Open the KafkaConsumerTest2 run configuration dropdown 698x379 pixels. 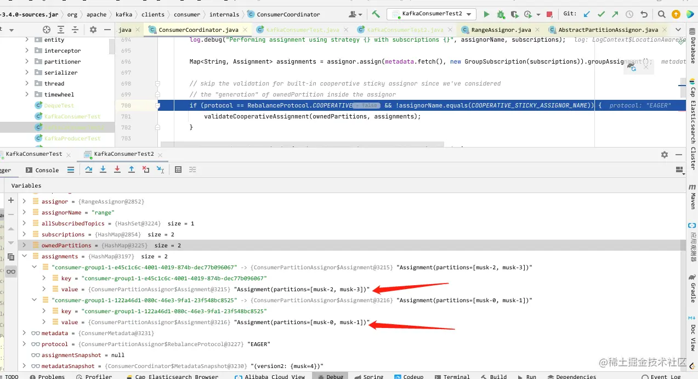point(430,14)
